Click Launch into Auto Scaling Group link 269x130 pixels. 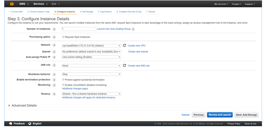114,29
